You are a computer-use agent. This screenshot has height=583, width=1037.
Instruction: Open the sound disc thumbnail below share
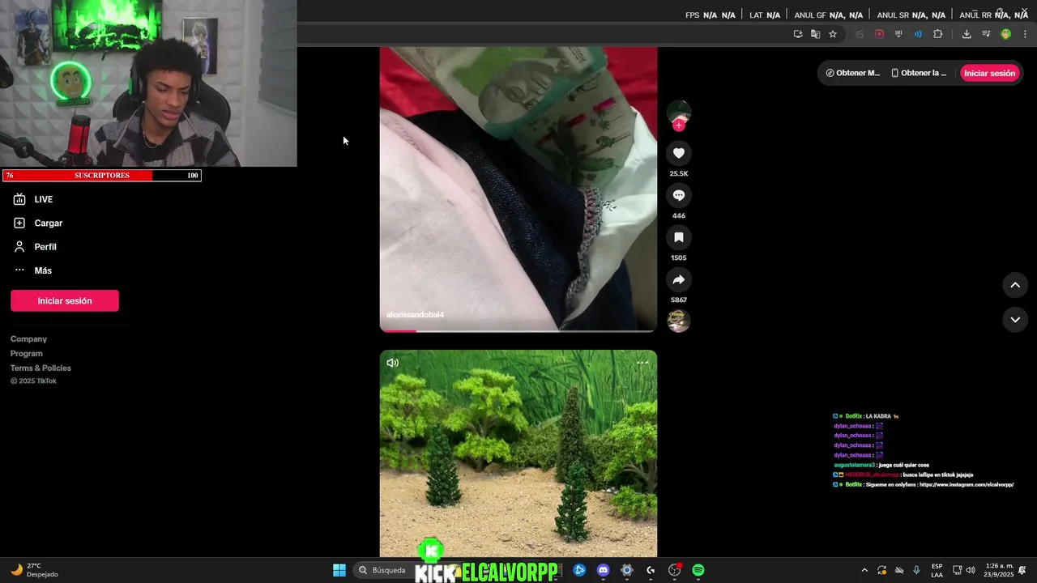coord(679,321)
